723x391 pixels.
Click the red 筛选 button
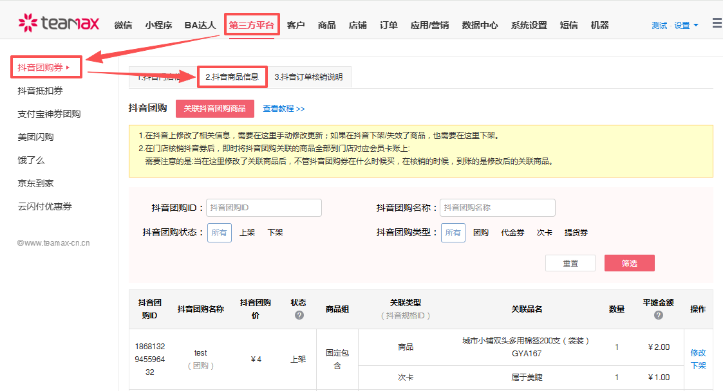pyautogui.click(x=630, y=263)
